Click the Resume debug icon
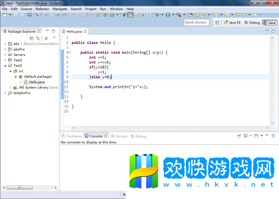This screenshot has width=279, height=199. point(46,15)
